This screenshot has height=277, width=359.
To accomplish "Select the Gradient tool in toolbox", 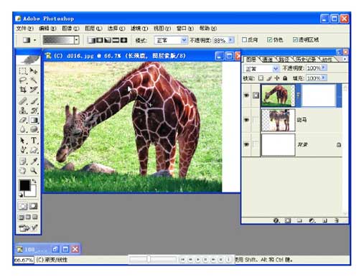I will (x=34, y=120).
